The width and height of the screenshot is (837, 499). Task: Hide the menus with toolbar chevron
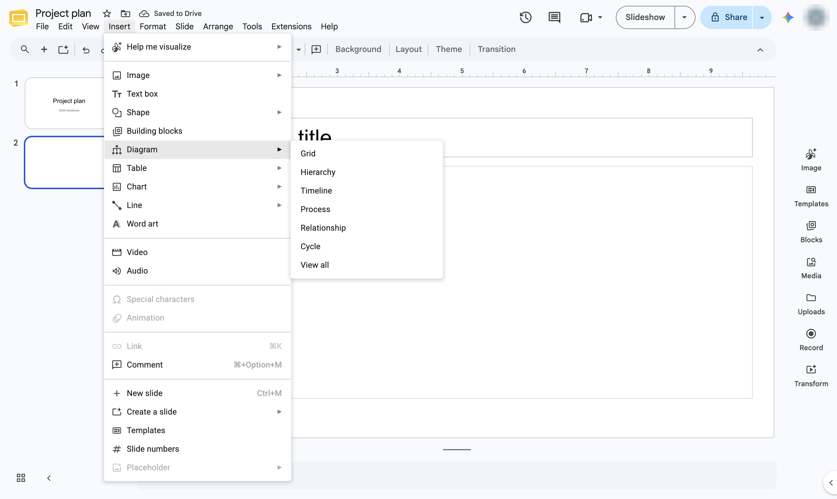[x=760, y=50]
